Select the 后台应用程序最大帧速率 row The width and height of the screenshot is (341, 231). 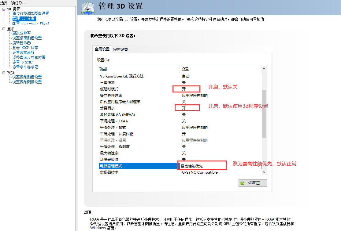180,102
